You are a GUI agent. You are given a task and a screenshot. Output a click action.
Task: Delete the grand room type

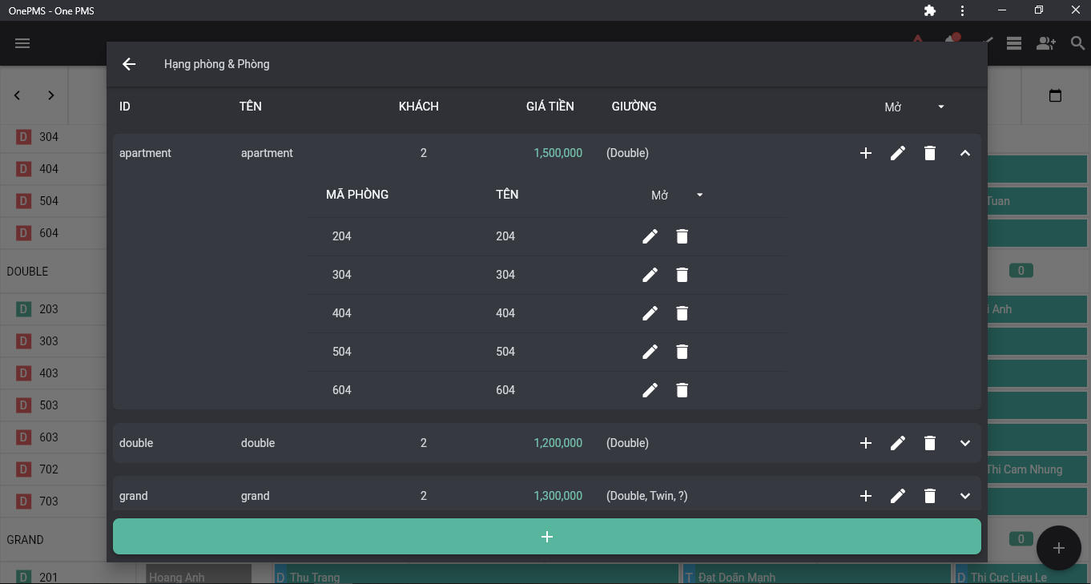pos(930,496)
